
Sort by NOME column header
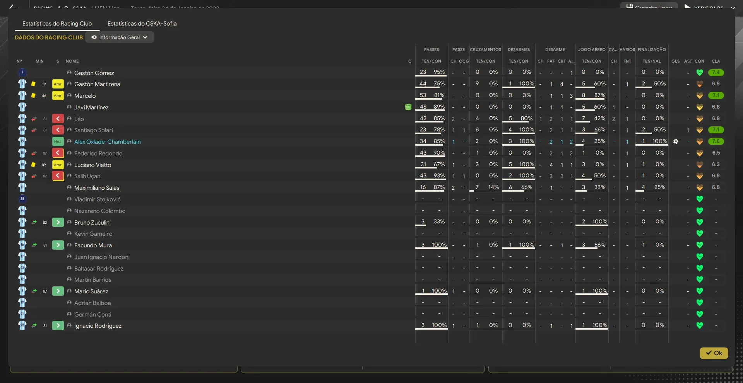pyautogui.click(x=72, y=61)
